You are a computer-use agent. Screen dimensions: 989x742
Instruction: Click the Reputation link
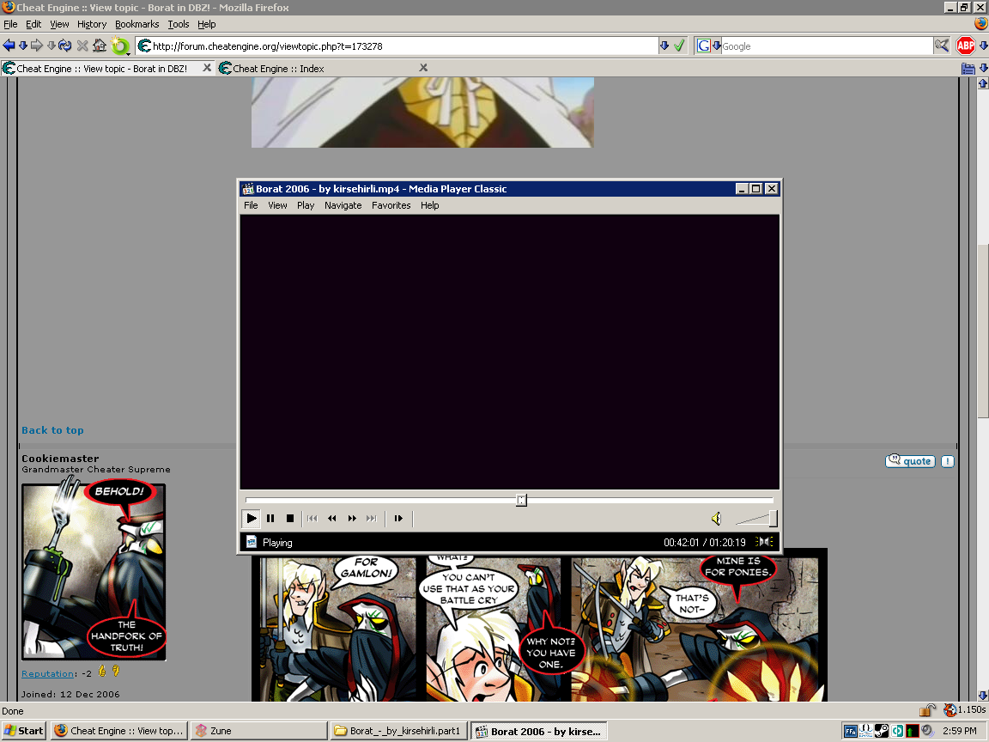[x=47, y=674]
